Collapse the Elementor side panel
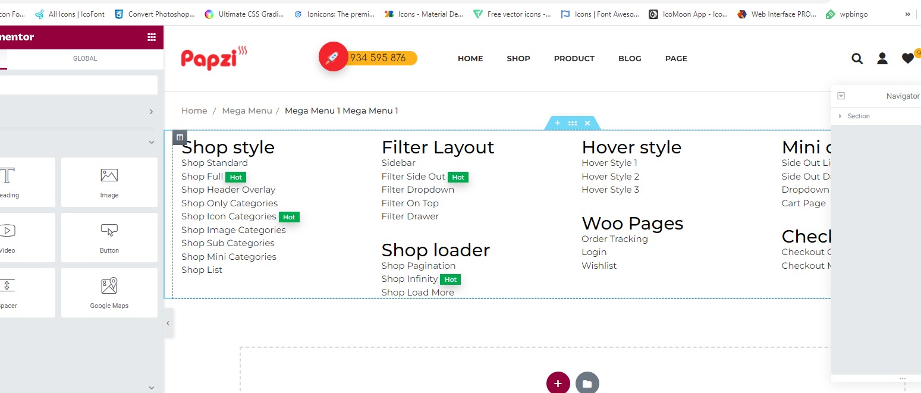921x393 pixels. (x=168, y=323)
